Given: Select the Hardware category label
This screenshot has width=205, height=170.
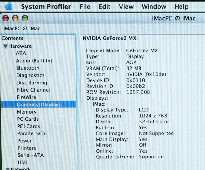Looking at the screenshot, I should 20,46.
